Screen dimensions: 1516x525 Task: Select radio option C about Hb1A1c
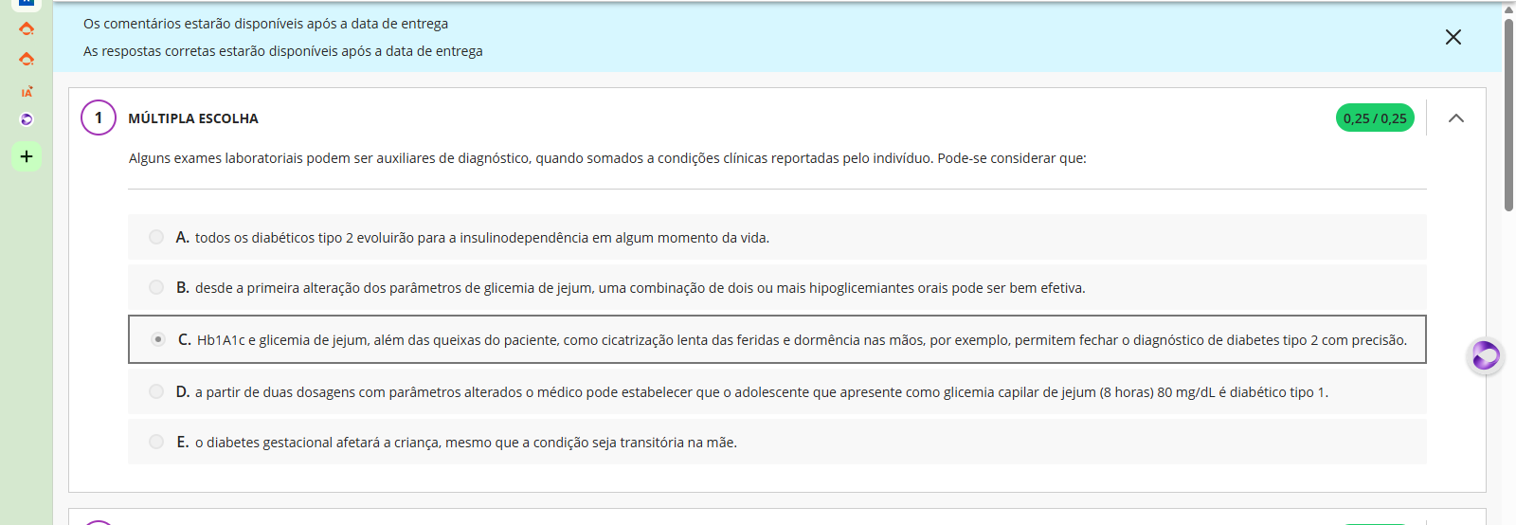point(158,339)
